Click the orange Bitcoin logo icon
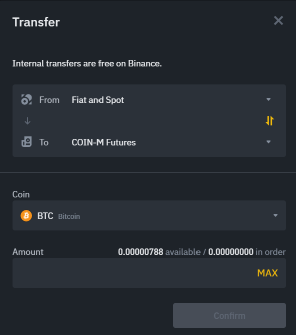 (26, 215)
